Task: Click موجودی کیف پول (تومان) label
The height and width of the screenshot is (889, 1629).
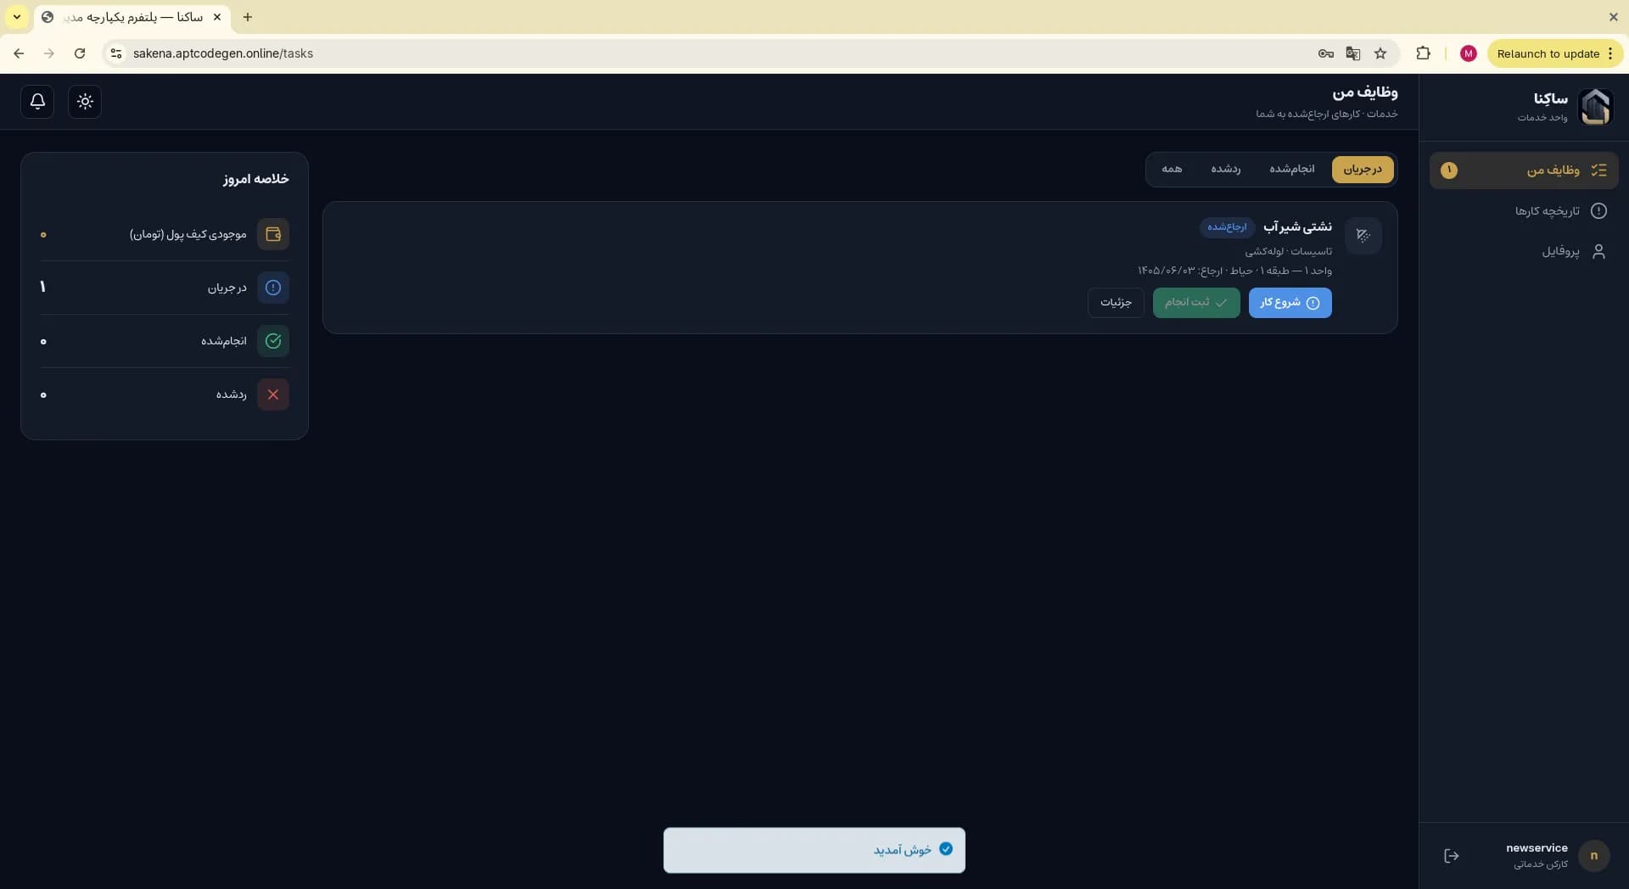Action: point(188,234)
